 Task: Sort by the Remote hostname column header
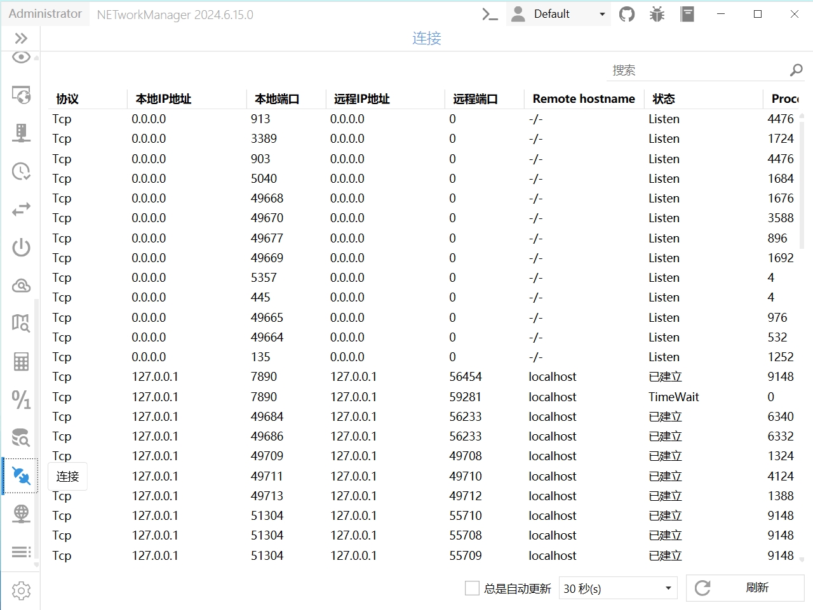pos(584,98)
